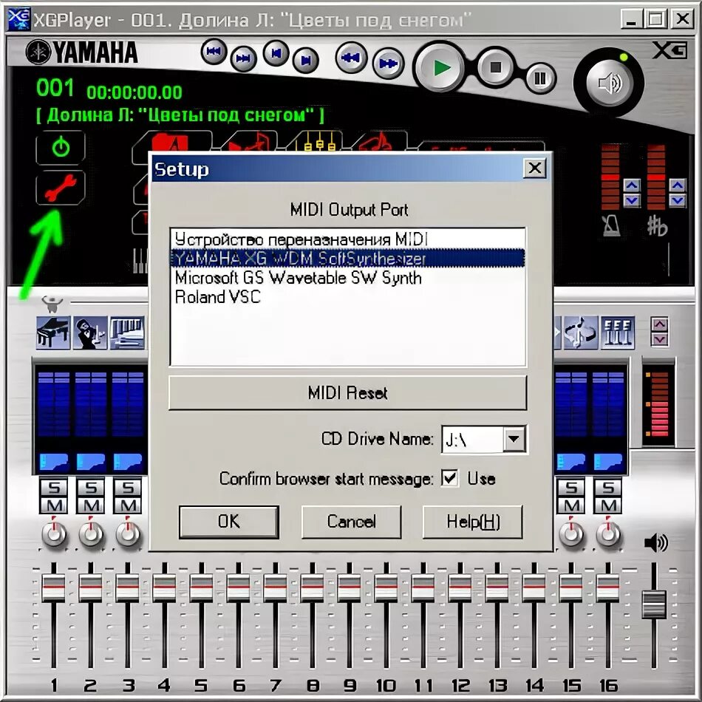Toggle the Confirm browser start message checkbox
The width and height of the screenshot is (702, 702).
click(449, 478)
